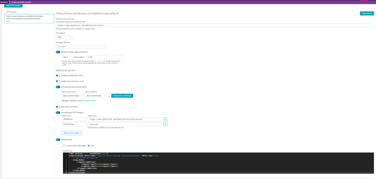Open the HTTP Method POST dropdown
The image size is (376, 179).
pyautogui.click(x=64, y=37)
